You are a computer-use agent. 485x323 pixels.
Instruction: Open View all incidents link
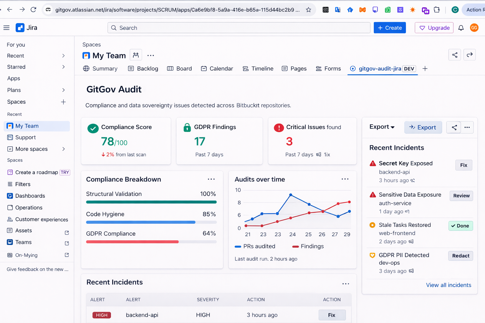(448, 285)
